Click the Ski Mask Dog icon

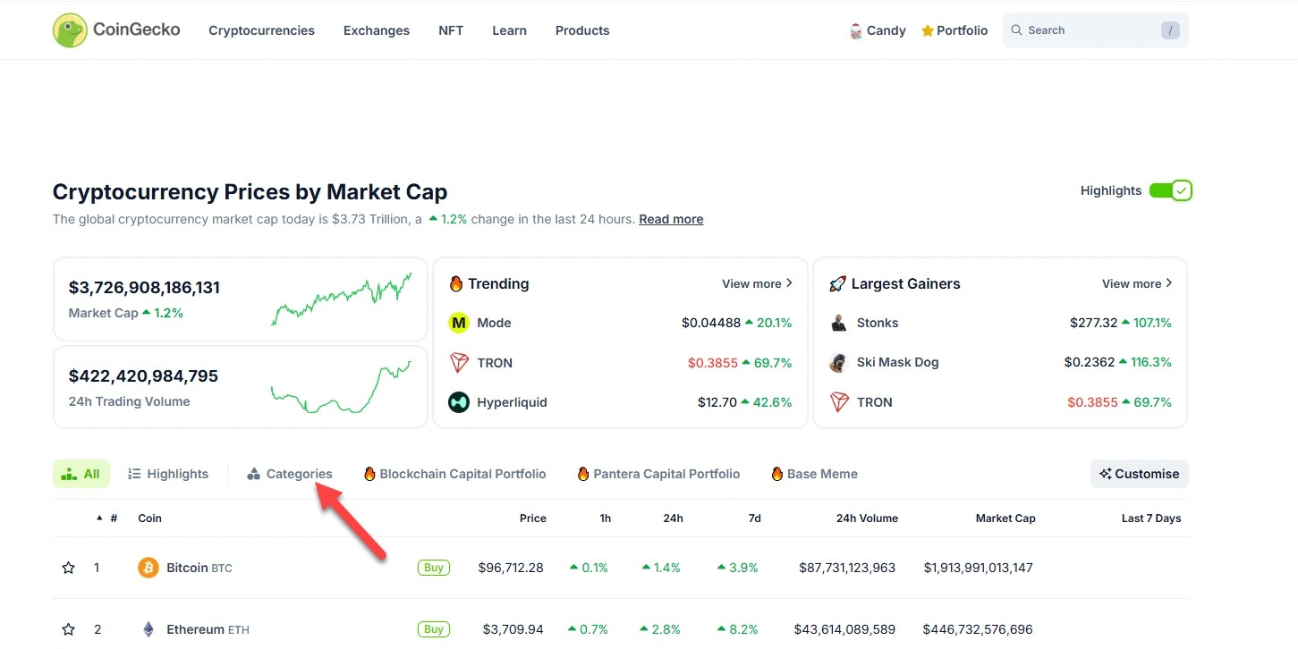tap(838, 362)
